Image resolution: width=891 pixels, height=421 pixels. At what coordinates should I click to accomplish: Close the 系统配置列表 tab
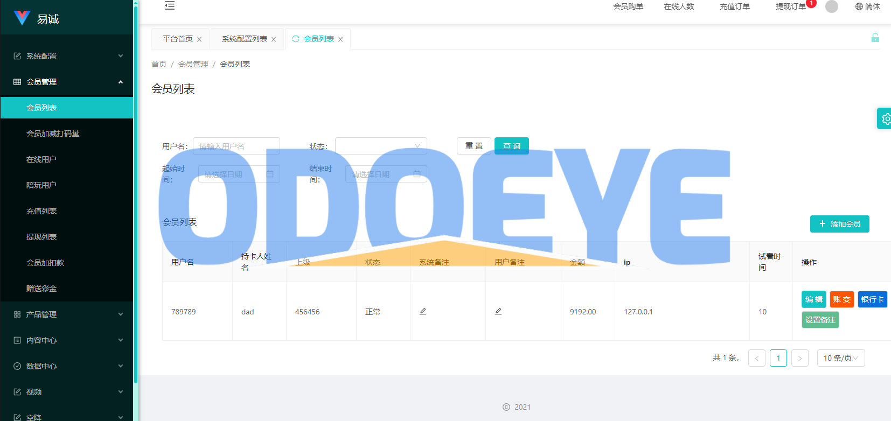(274, 39)
